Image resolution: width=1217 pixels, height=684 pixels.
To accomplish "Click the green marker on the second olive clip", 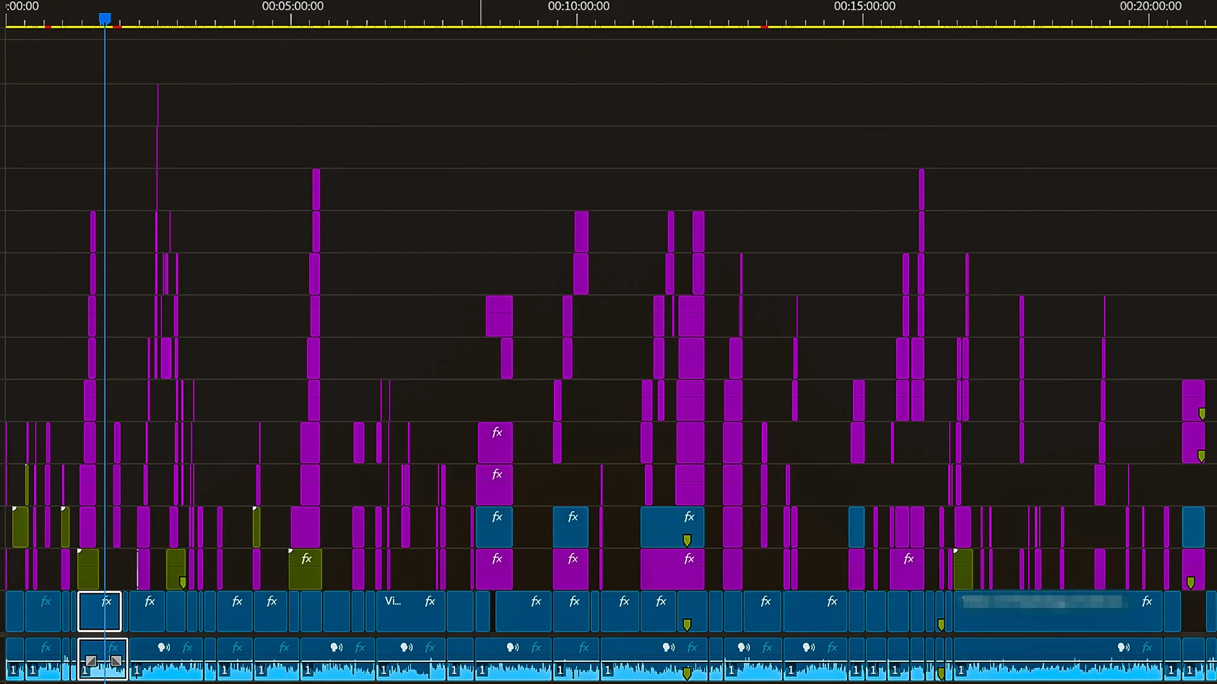I will tap(183, 582).
